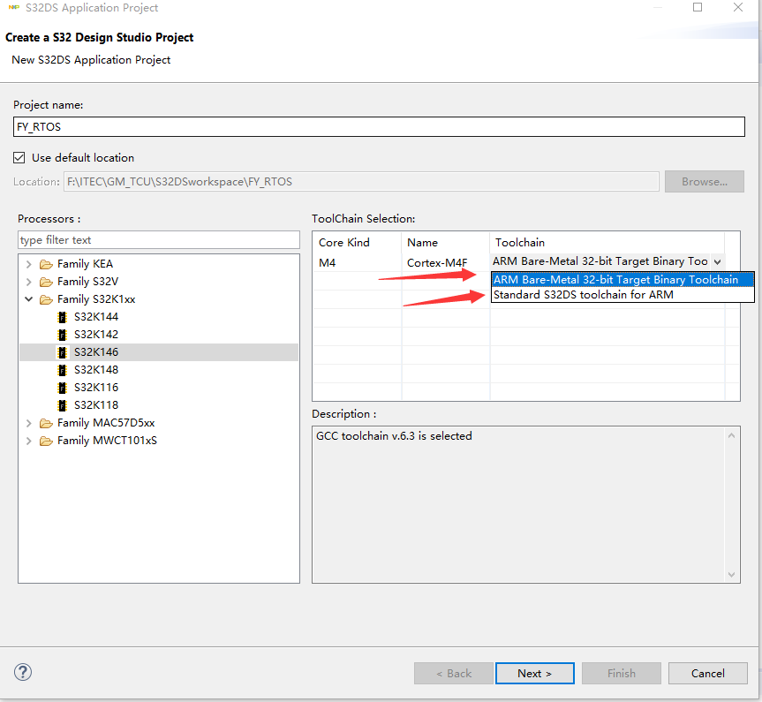This screenshot has height=702, width=762.
Task: Click the Family S32V folder icon
Action: click(x=46, y=282)
